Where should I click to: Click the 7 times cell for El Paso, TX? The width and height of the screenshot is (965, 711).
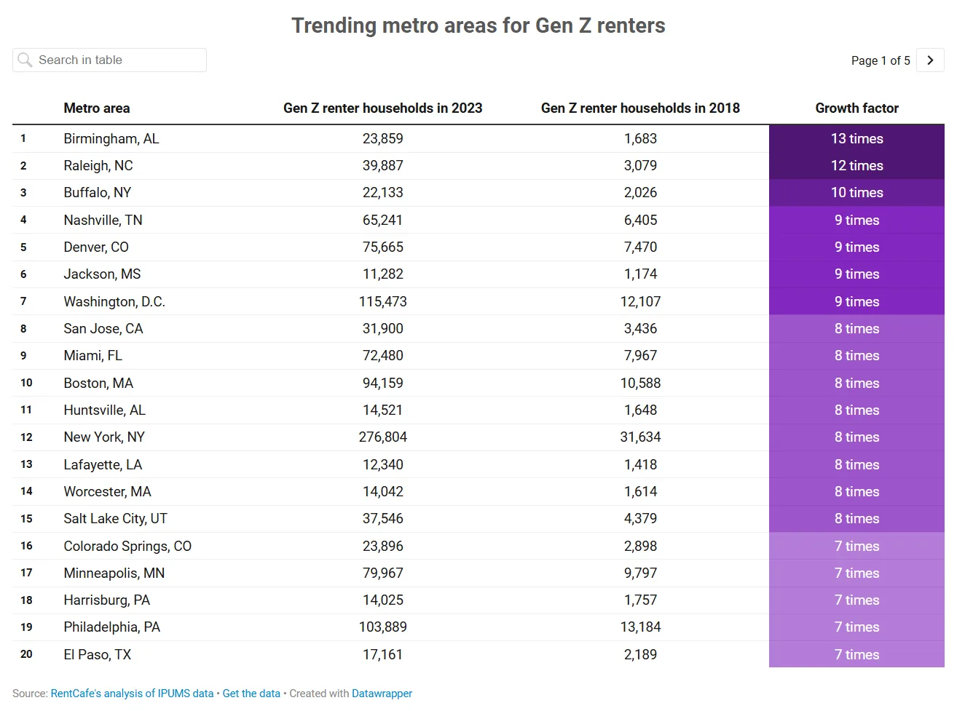[x=856, y=654]
